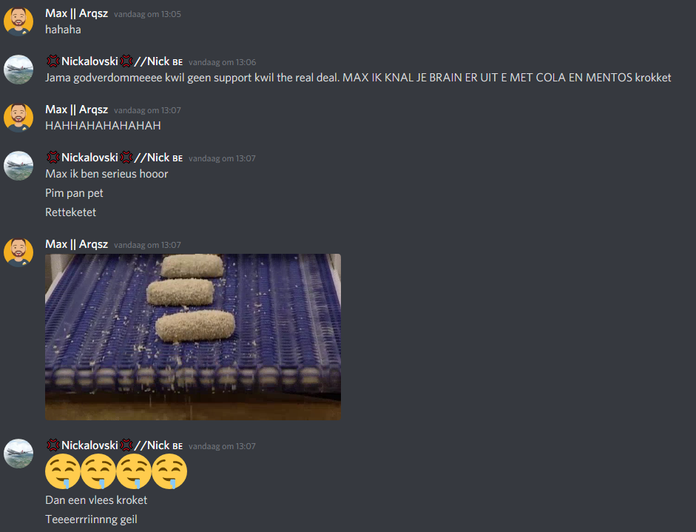Viewport: 696px width, 532px height.
Task: Click Nickalovski's avatar beside 'Max ik ben serieus'
Action: click(x=18, y=166)
